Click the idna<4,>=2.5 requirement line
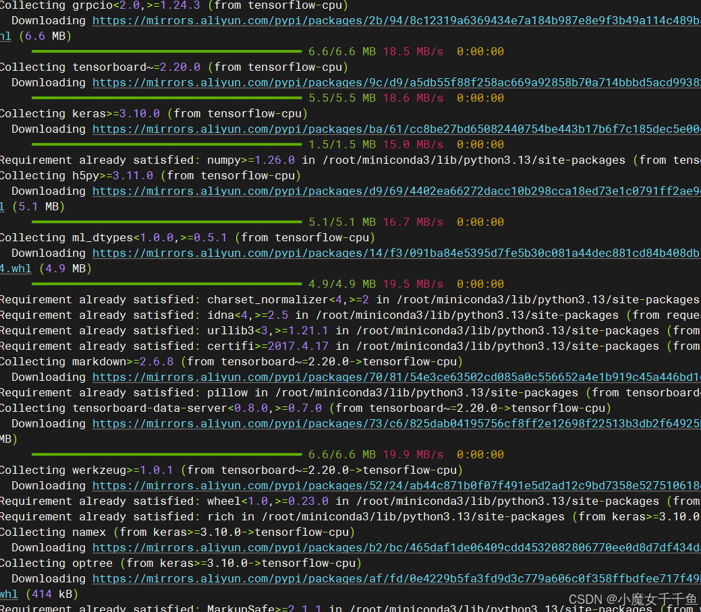Screen dimensions: 701x612 coord(351,315)
